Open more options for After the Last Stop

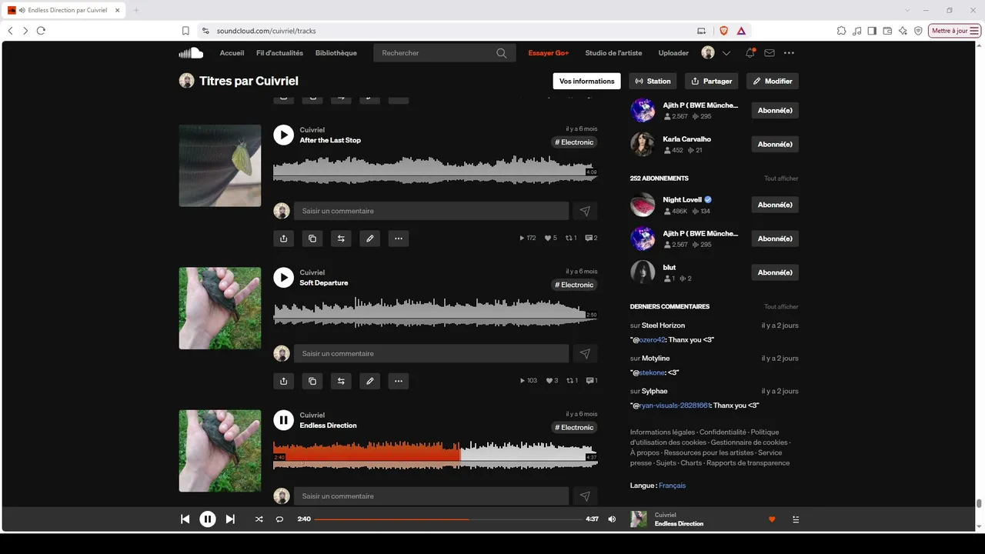click(399, 239)
